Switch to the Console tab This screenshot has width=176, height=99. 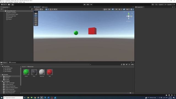(13, 62)
